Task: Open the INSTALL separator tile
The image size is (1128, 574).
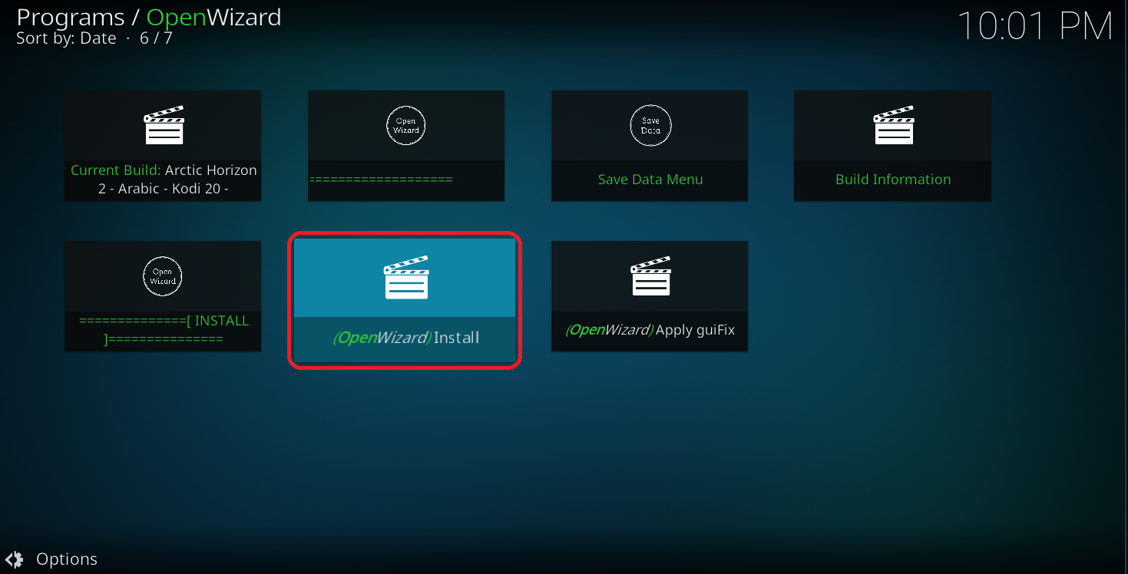Action: 162,296
